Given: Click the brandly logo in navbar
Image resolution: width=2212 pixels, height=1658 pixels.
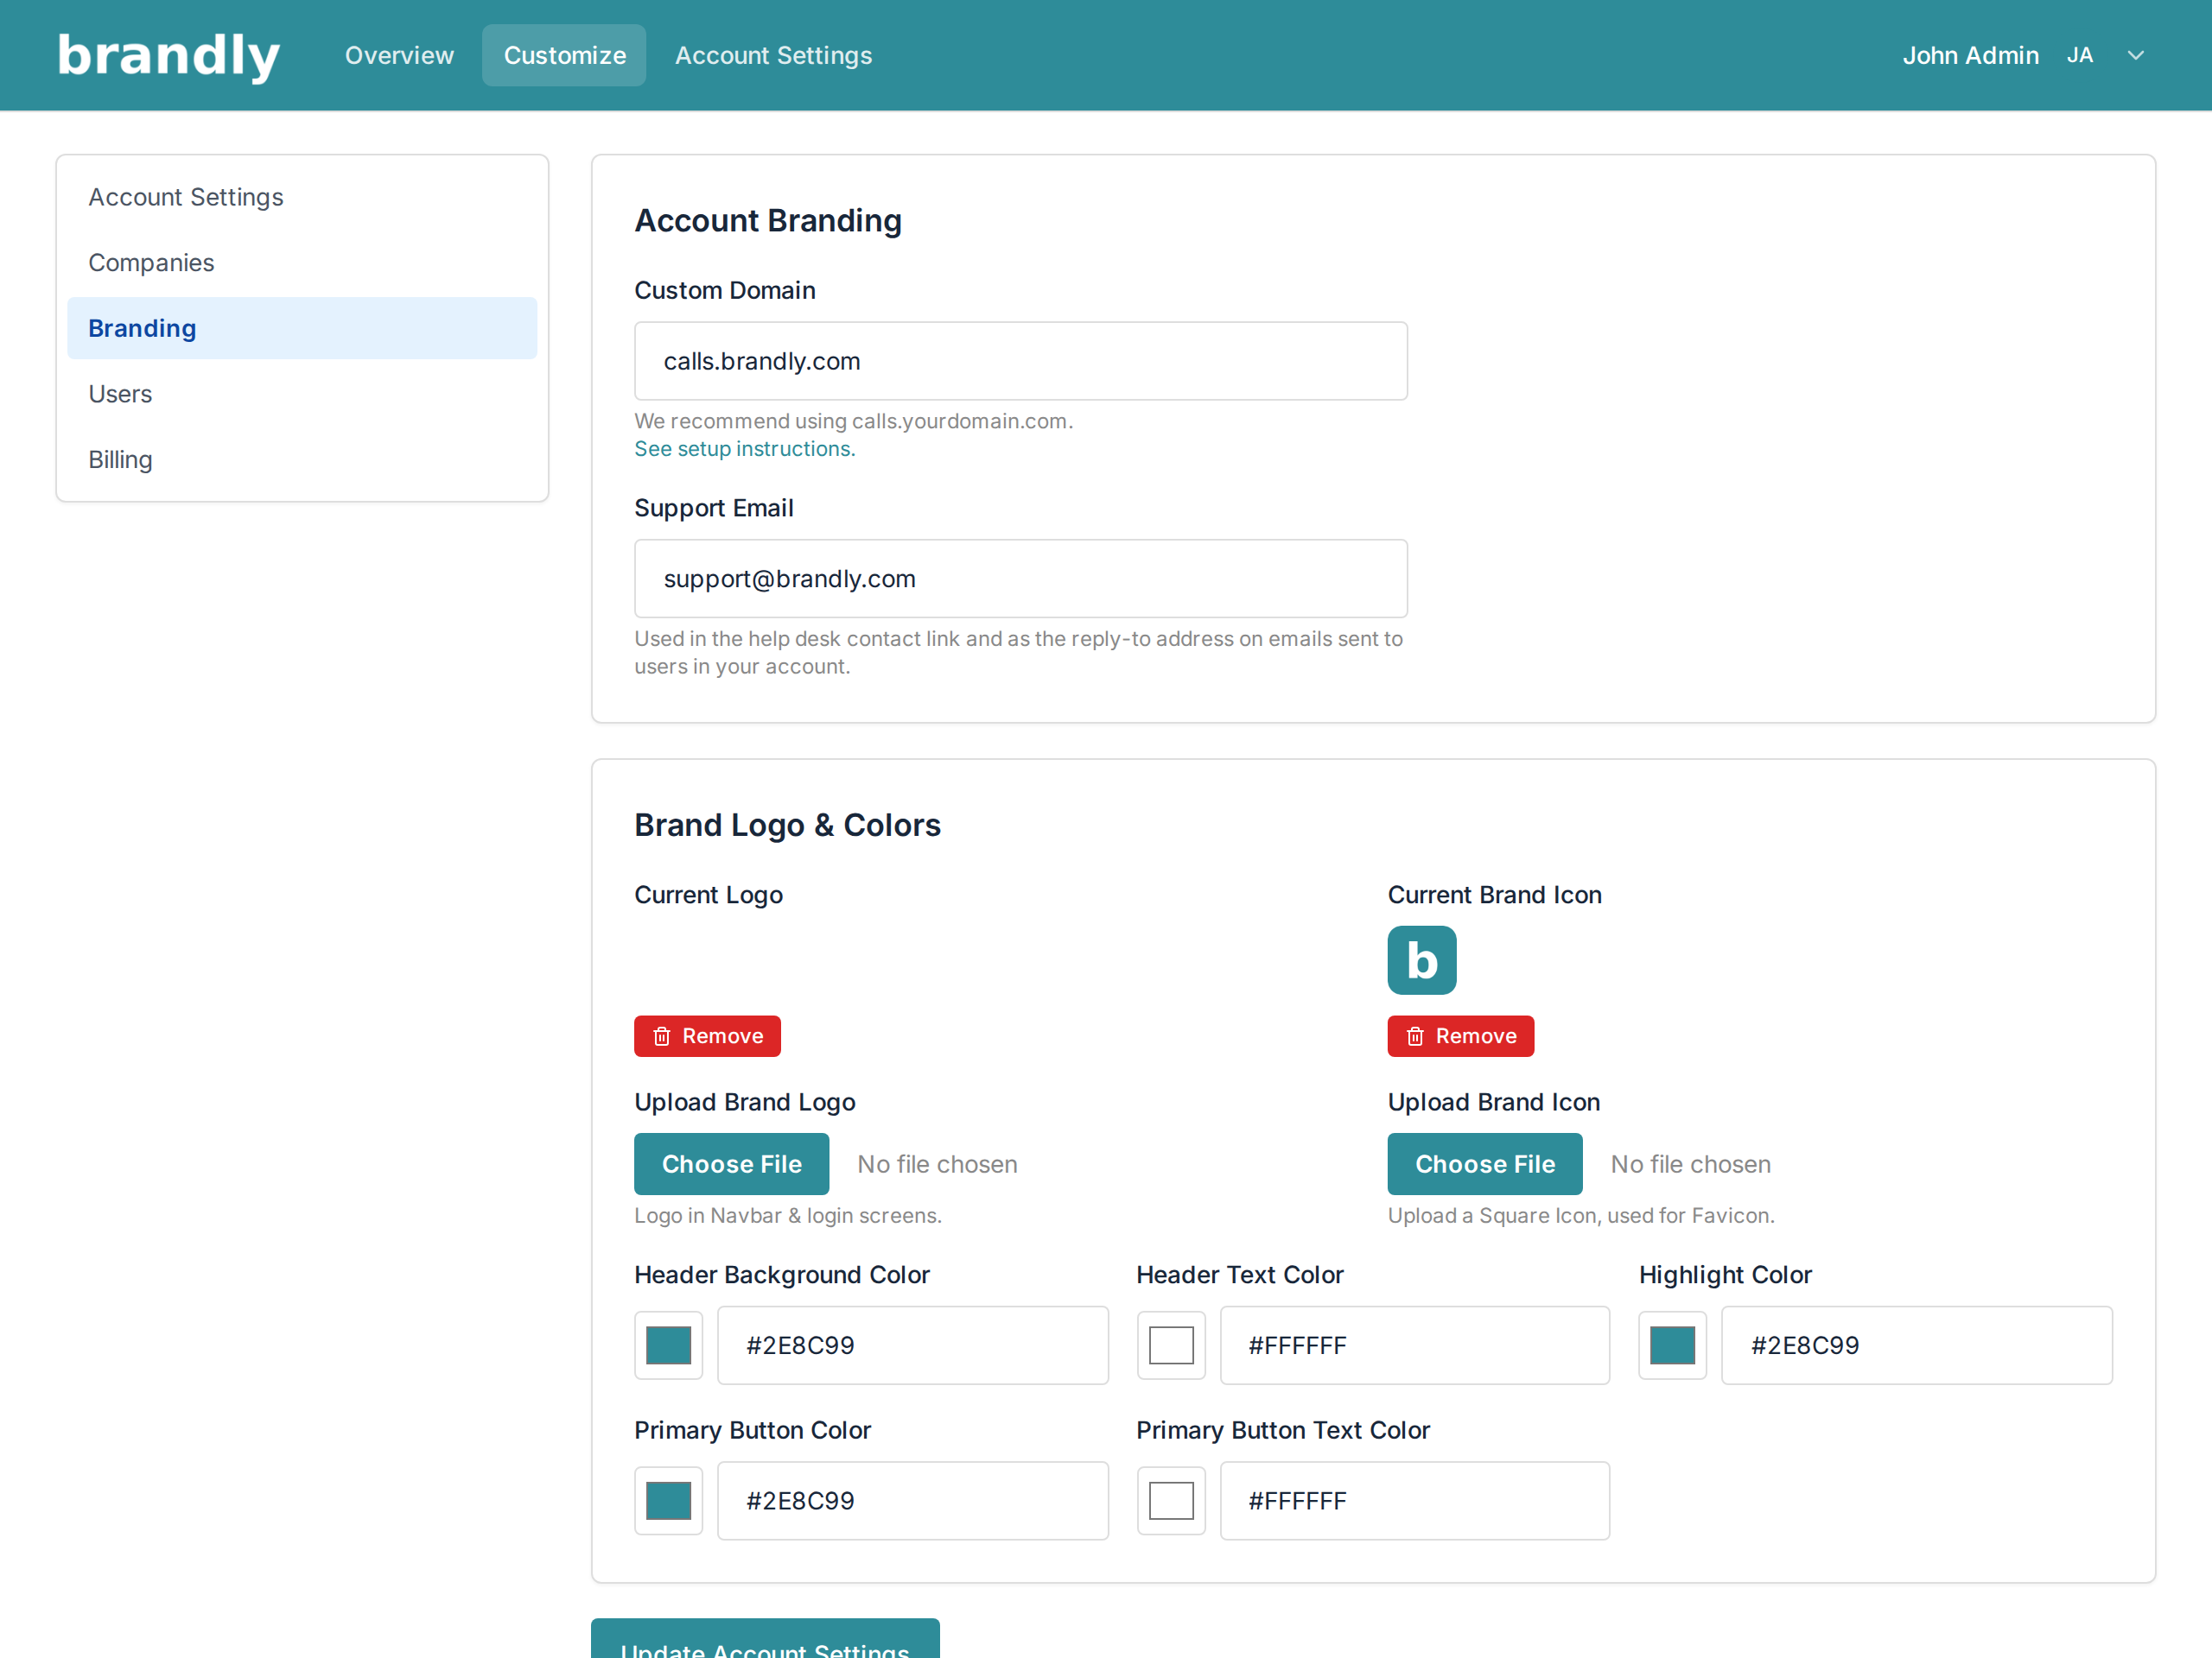Looking at the screenshot, I should pyautogui.click(x=168, y=56).
